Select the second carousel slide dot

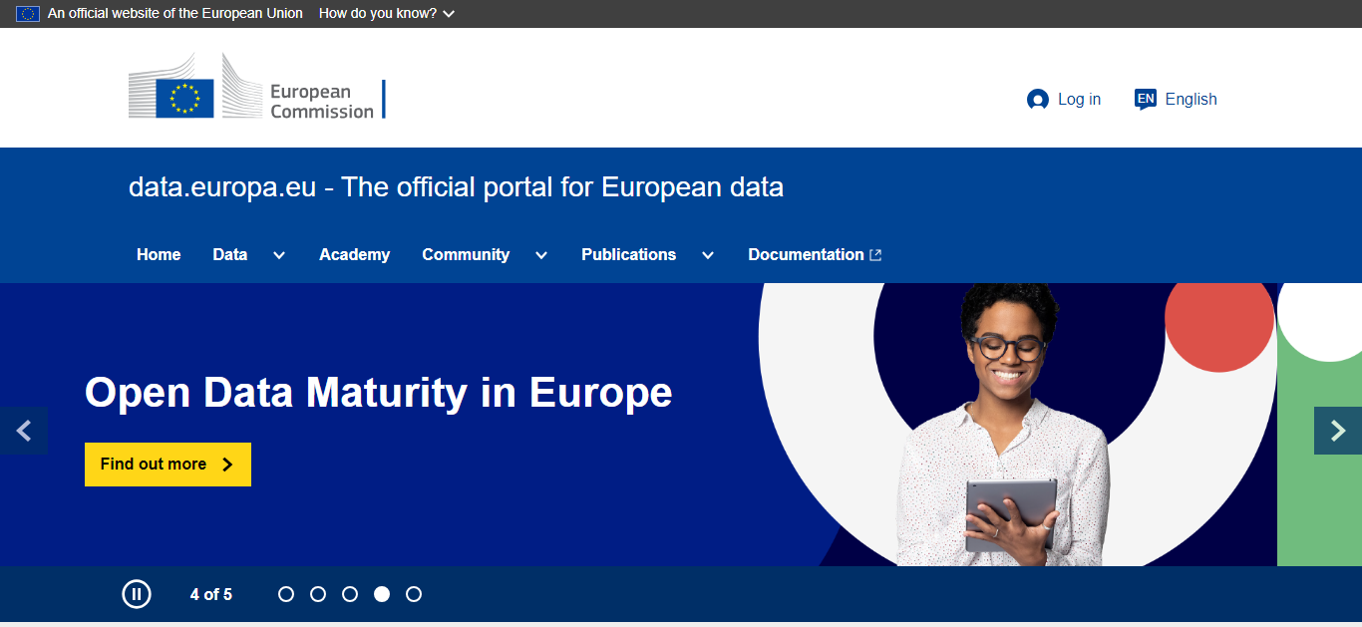318,594
